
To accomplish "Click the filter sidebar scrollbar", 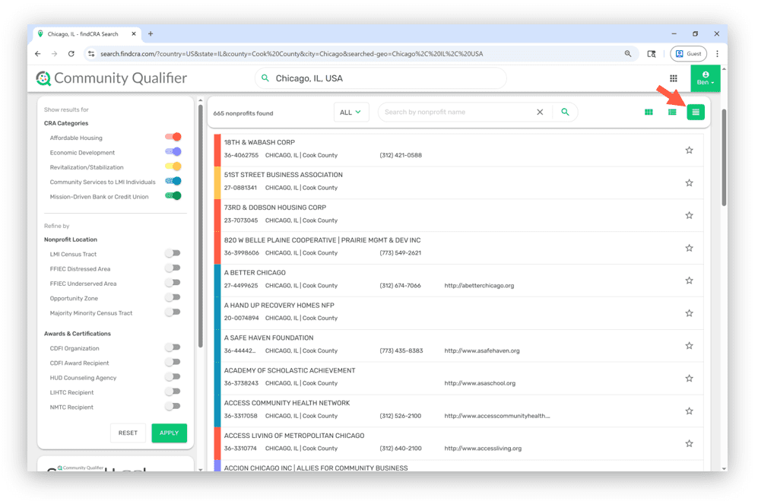I will point(201,226).
